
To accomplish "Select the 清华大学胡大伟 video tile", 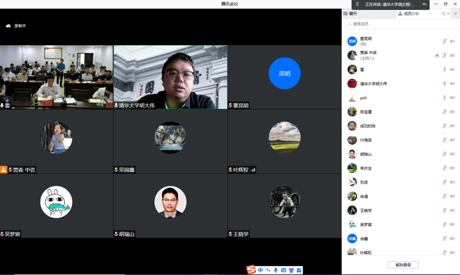I will [x=170, y=77].
